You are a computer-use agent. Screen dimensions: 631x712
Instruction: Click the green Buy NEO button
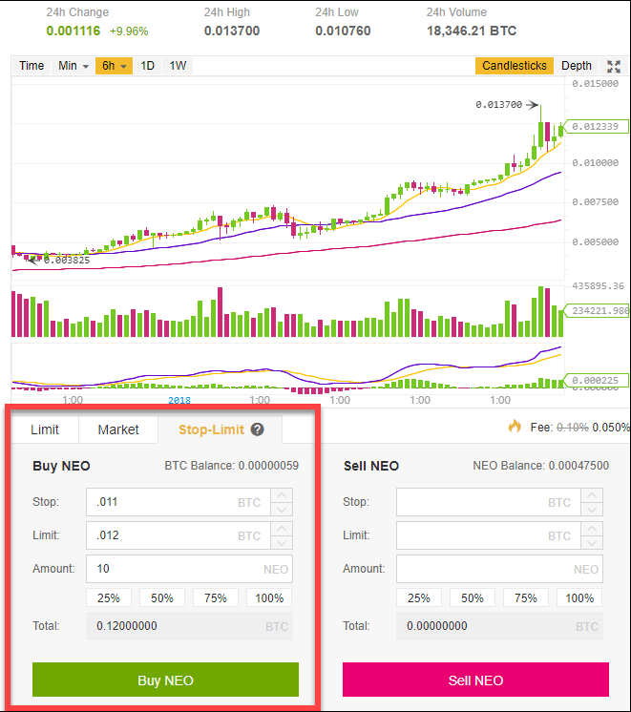165,680
